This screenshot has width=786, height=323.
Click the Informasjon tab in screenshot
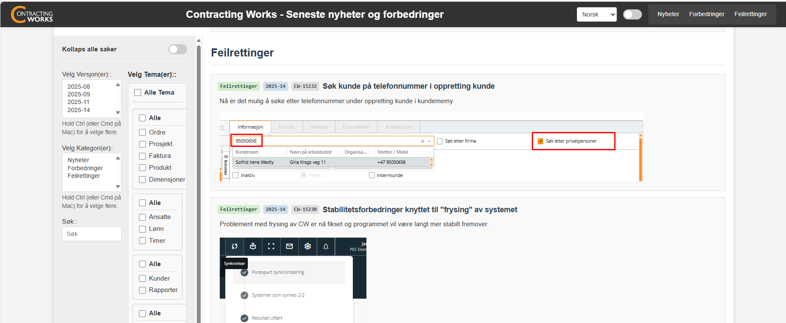[x=250, y=127]
